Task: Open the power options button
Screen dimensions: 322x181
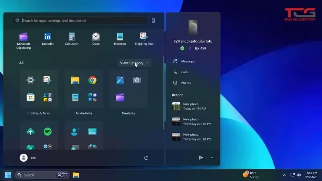Action: 146,158
